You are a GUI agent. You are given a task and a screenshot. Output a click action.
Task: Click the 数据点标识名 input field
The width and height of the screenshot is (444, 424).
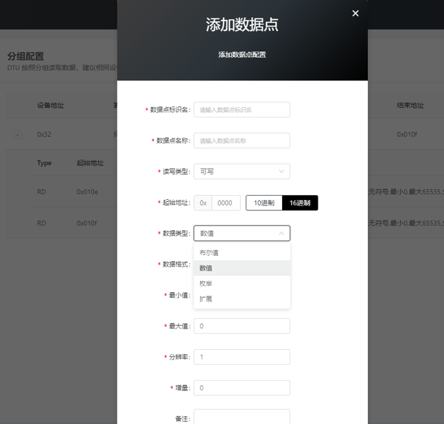tap(242, 110)
